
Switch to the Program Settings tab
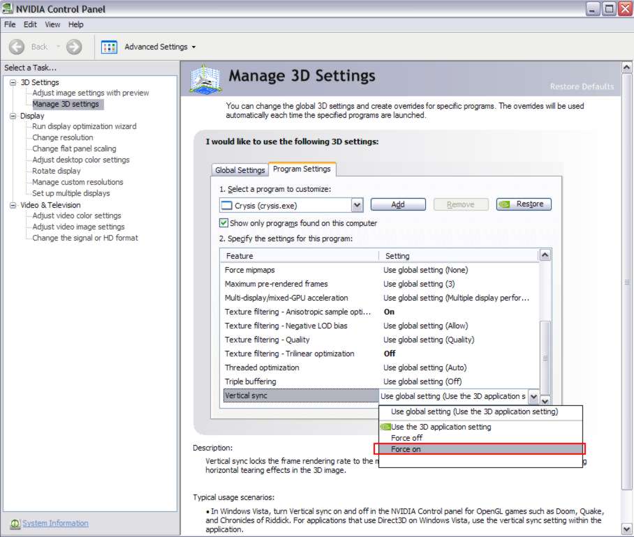point(302,169)
